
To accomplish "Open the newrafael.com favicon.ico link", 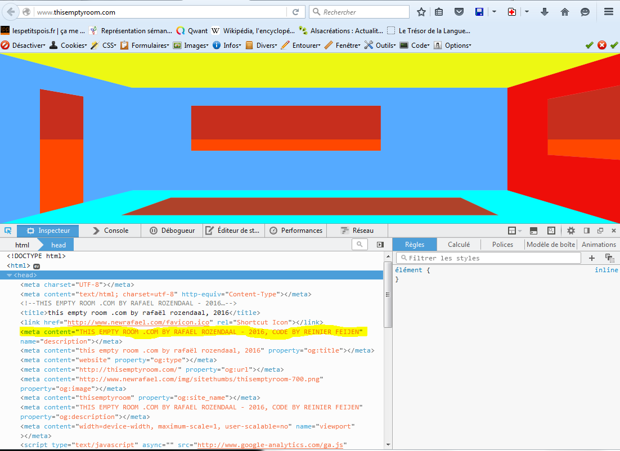I will point(139,323).
